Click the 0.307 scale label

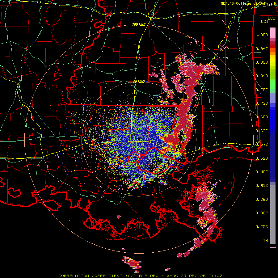click(x=262, y=213)
